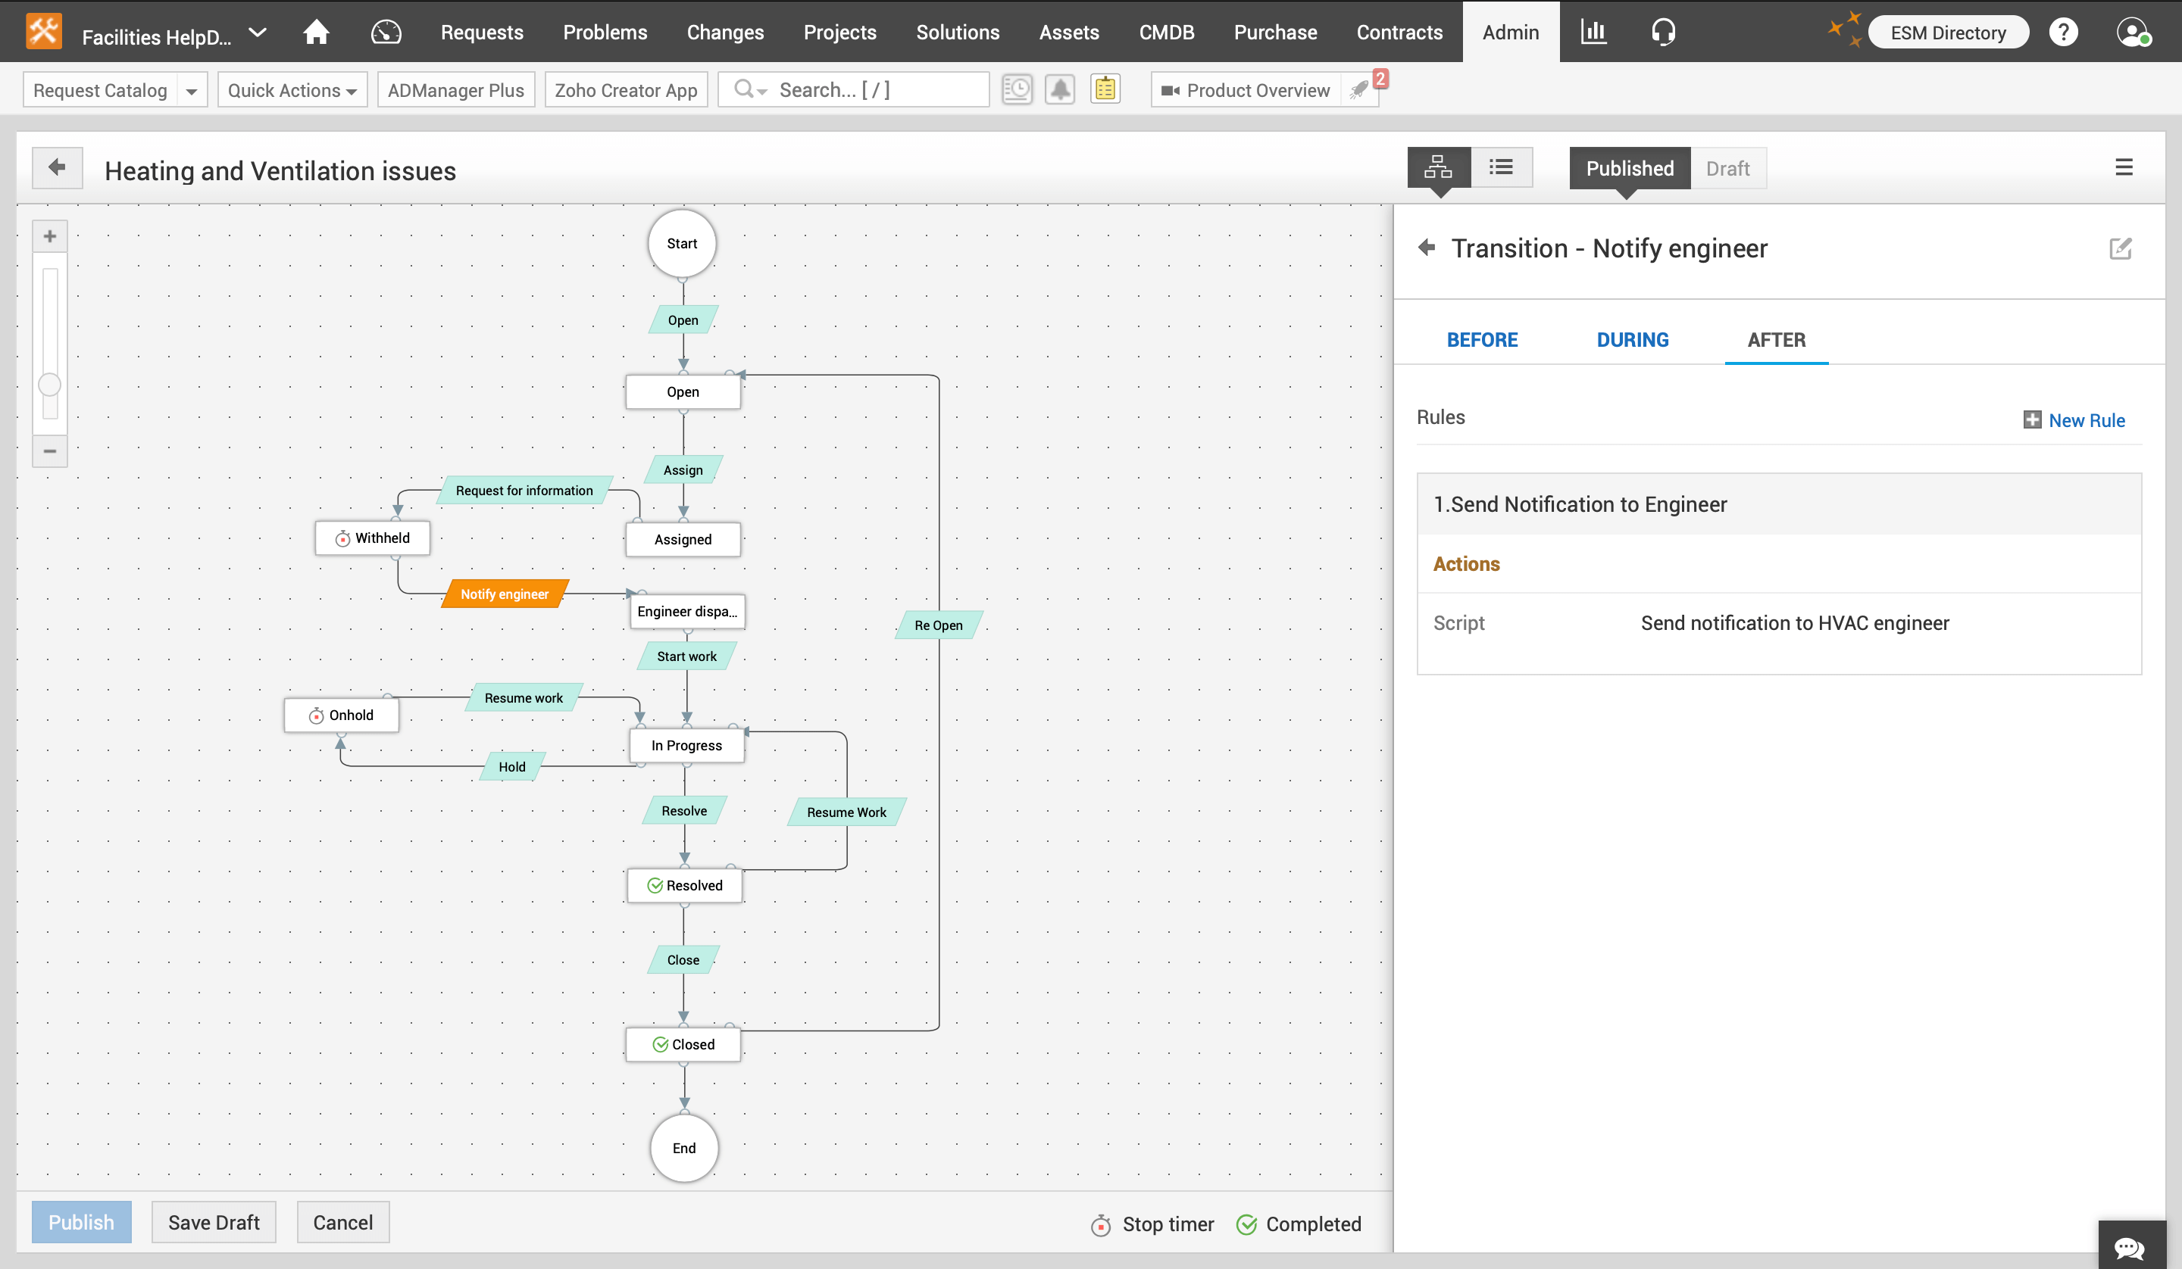Expand the Facilities HelpDesk portal chevron
Screen dimensions: 2182x1269
(x=257, y=34)
